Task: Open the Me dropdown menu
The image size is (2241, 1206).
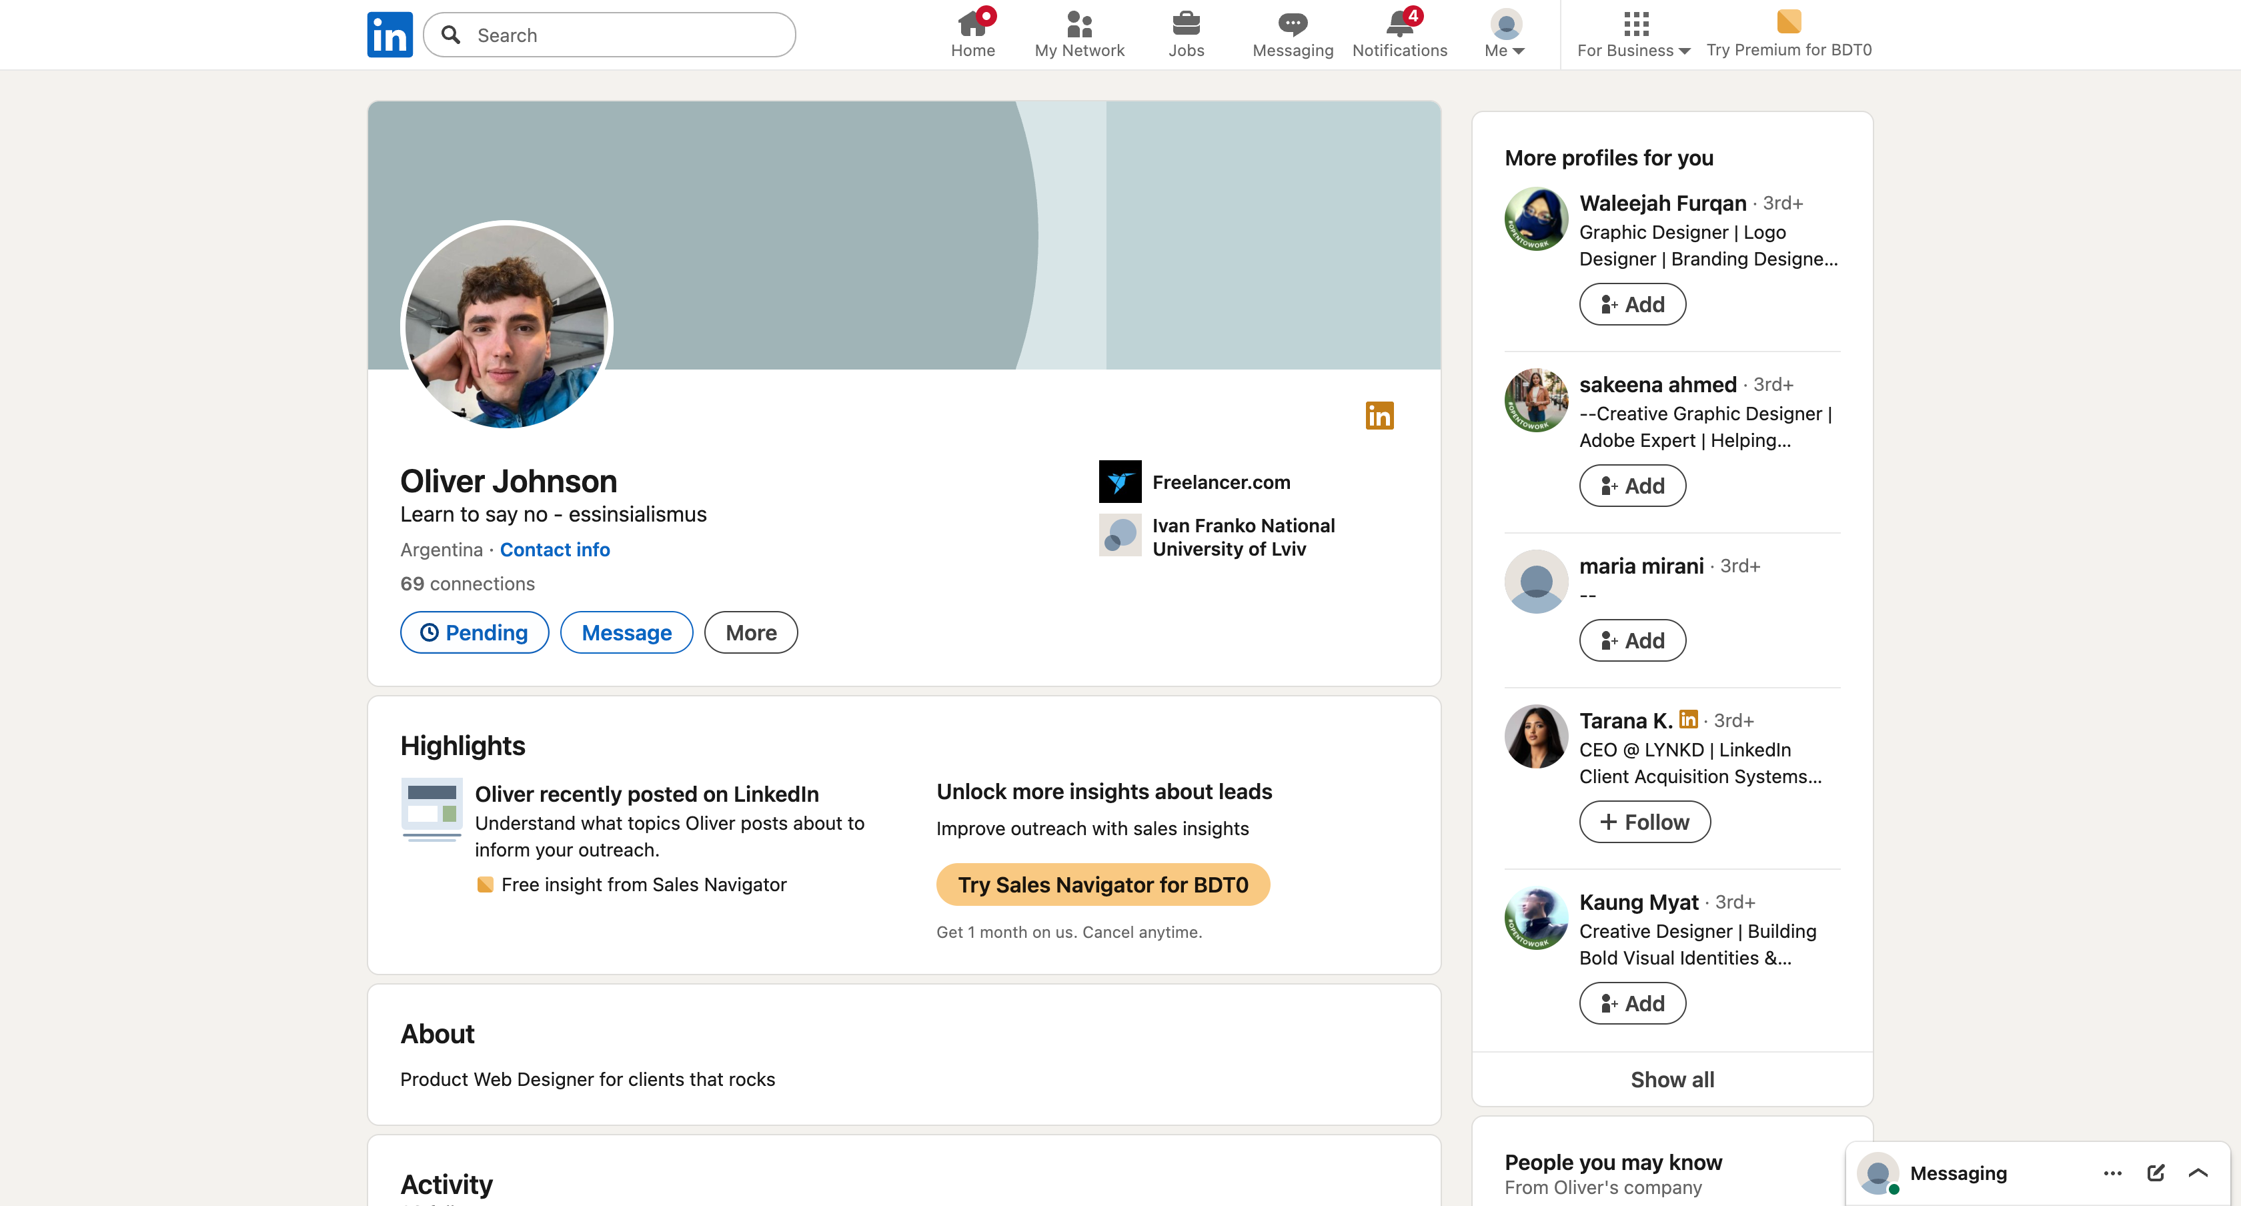Action: [1505, 35]
